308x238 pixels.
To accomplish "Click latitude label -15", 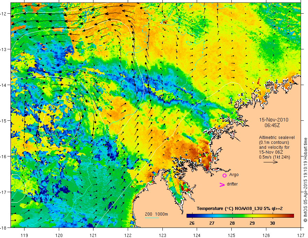I will pyautogui.click(x=4, y=120).
